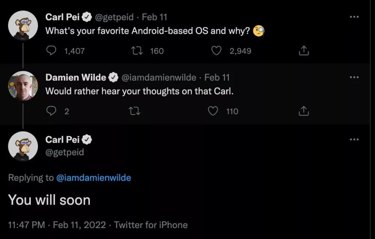The height and width of the screenshot is (239, 375).
Task: Click Carl Pei's avatar on main tweet
Action: [x=23, y=146]
